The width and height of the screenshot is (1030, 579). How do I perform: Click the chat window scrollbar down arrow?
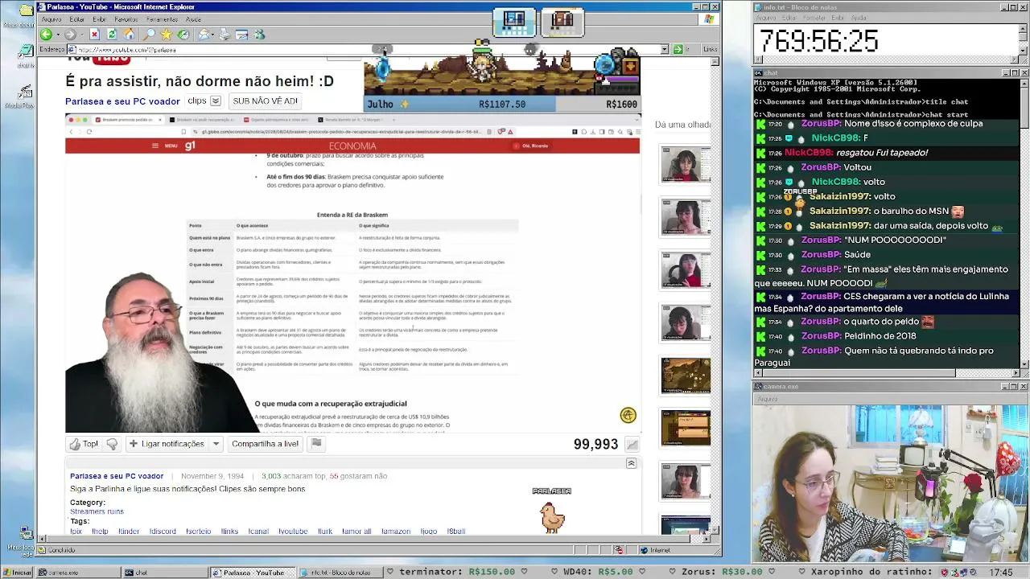pos(1024,363)
